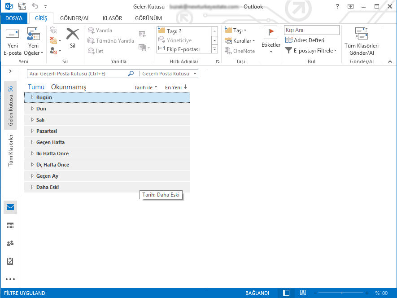
Task: Open the People view icon
Action: (10, 243)
